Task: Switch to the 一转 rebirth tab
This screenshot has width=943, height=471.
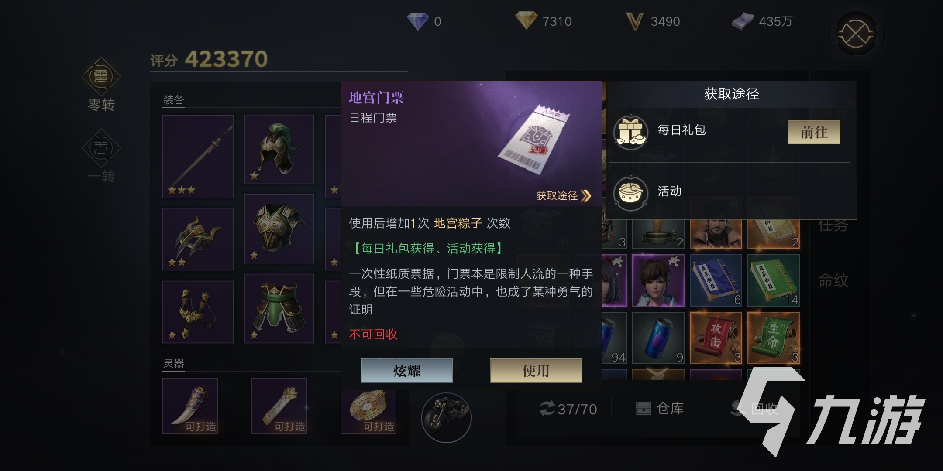Action: click(101, 157)
